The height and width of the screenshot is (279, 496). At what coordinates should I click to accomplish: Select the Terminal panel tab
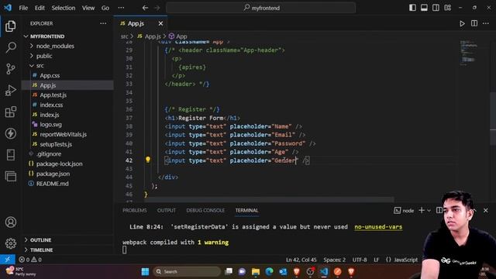246,210
